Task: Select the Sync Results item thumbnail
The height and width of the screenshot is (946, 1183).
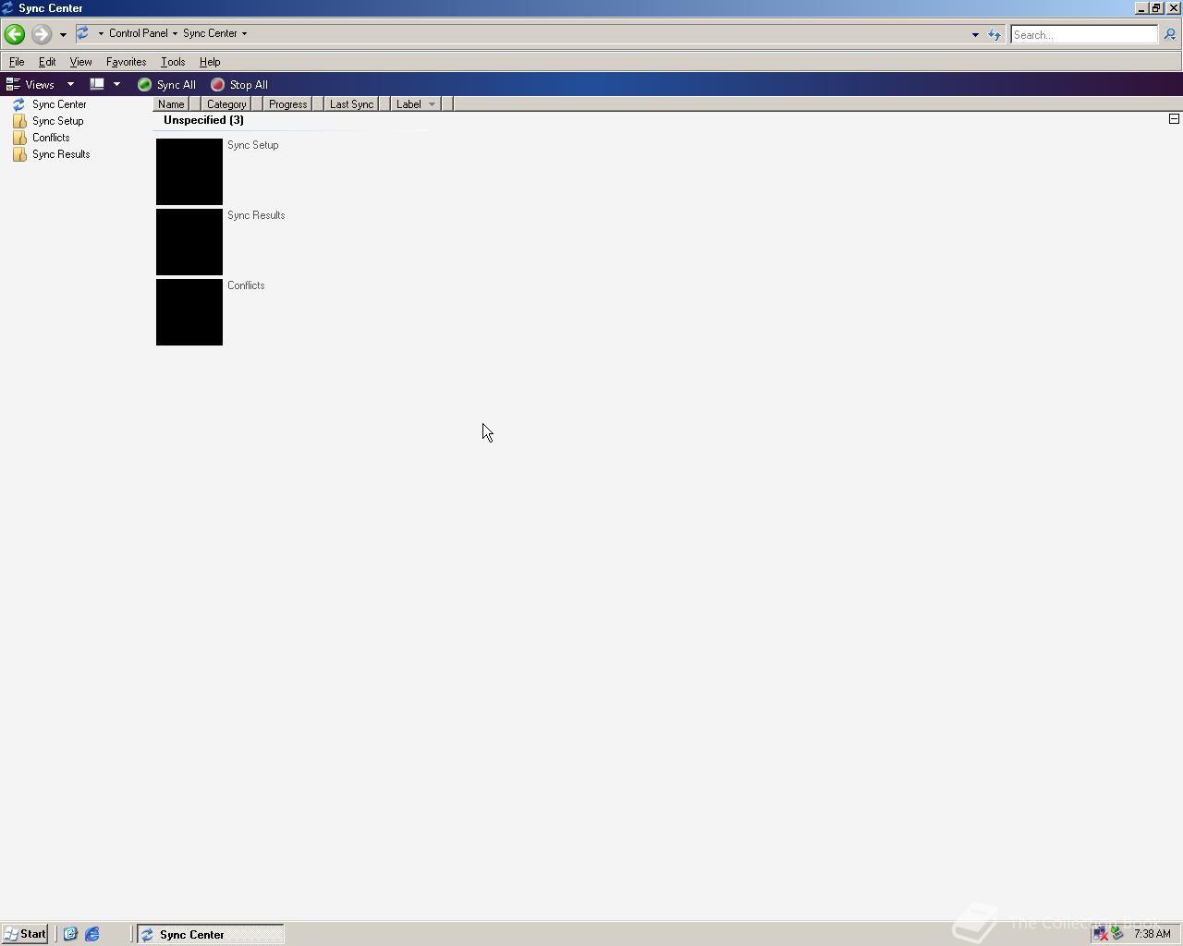Action: (x=189, y=242)
